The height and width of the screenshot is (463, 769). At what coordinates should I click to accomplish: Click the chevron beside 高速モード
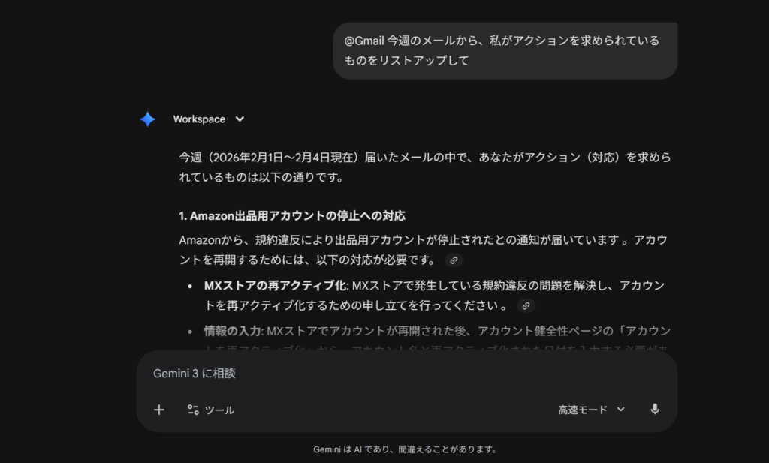620,410
